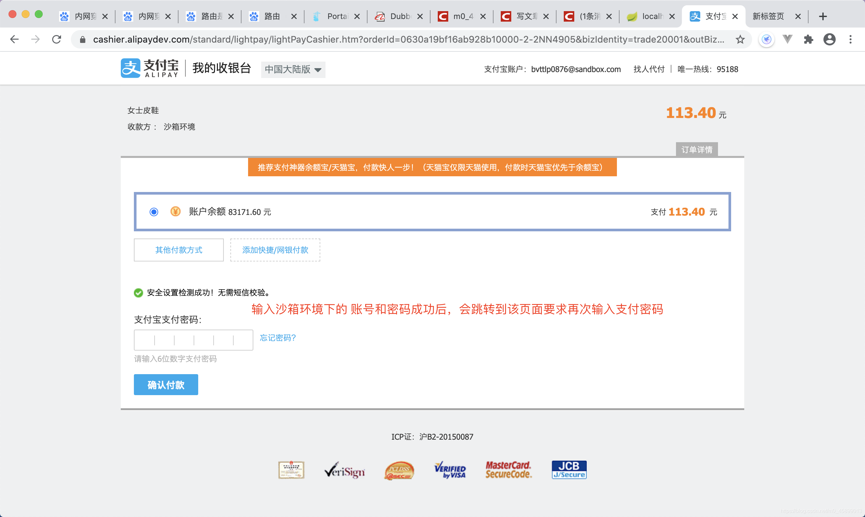The height and width of the screenshot is (517, 865).
Task: Expand the 中国大陆版 region dropdown
Action: pos(293,69)
